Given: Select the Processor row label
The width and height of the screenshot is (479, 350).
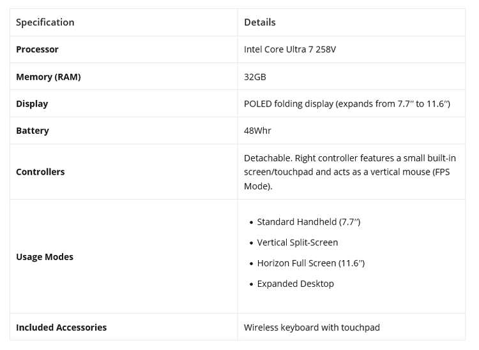Looking at the screenshot, I should point(37,50).
